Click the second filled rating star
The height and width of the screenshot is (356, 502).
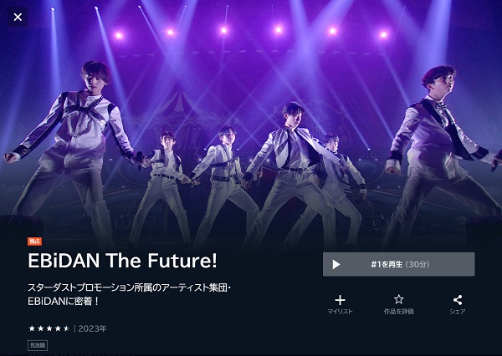pyautogui.click(x=41, y=328)
